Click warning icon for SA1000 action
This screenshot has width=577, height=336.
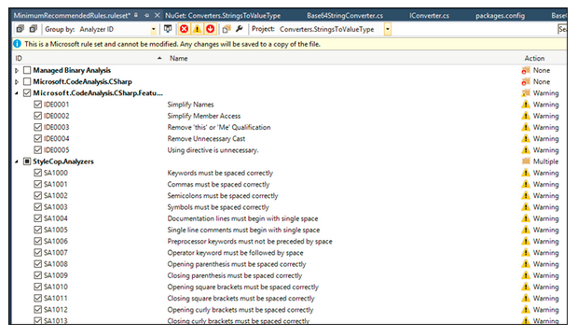click(x=526, y=173)
